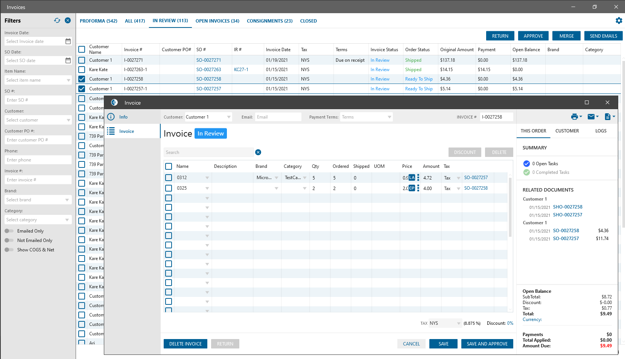Expand the Payment Terms dropdown
This screenshot has height=359, width=625.
(x=389, y=117)
